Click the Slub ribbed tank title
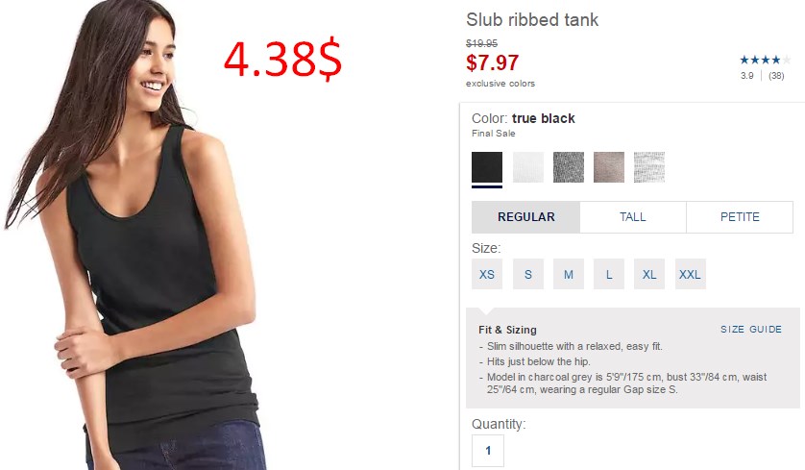 tap(532, 19)
